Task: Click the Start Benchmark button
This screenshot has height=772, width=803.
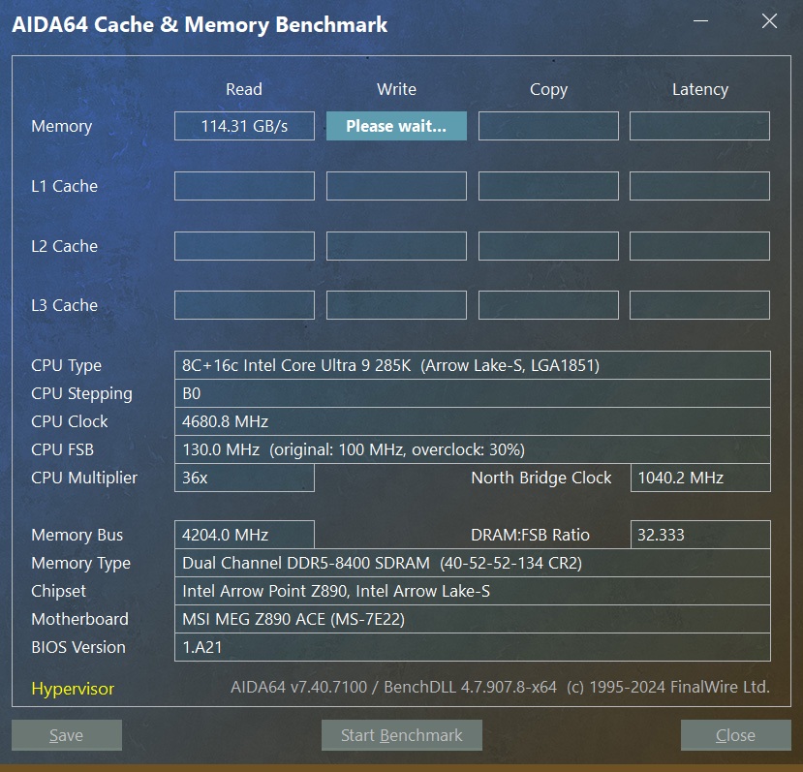Action: coord(401,735)
